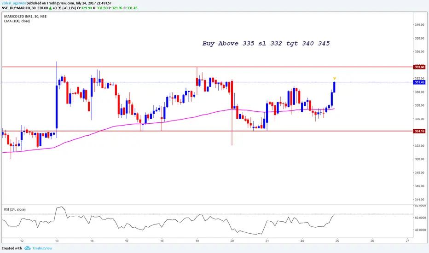This screenshot has height=253, width=429.
Task: Click the RSI 40.0000 axis label
Action: pyautogui.click(x=420, y=230)
